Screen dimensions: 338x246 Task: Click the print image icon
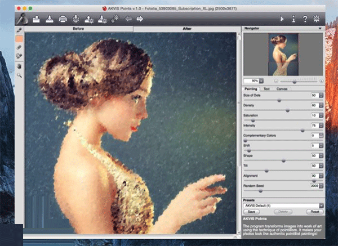point(63,19)
